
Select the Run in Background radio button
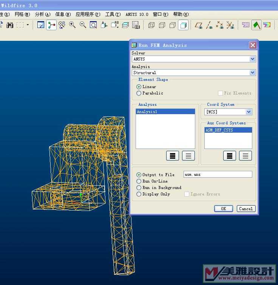click(139, 187)
